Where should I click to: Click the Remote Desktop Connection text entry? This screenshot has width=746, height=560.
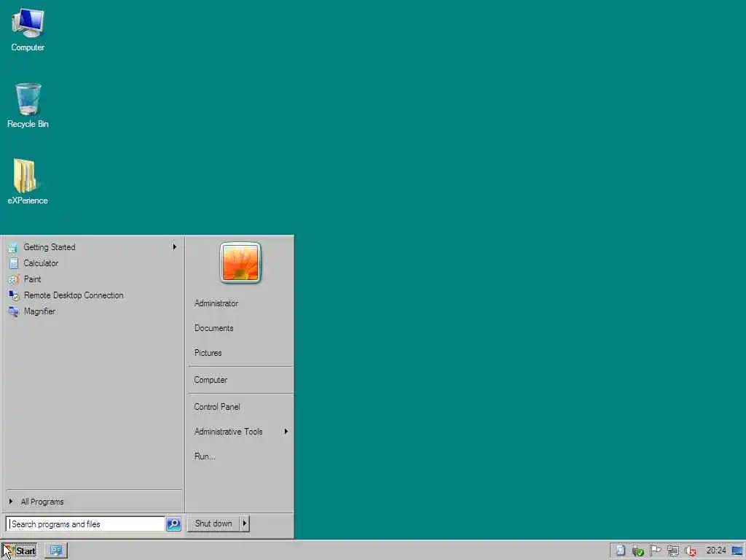point(74,295)
